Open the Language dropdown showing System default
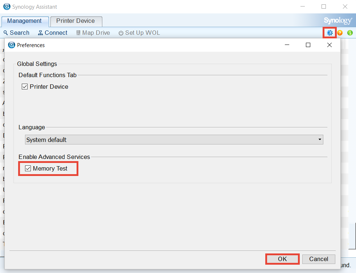The width and height of the screenshot is (356, 273). point(174,139)
